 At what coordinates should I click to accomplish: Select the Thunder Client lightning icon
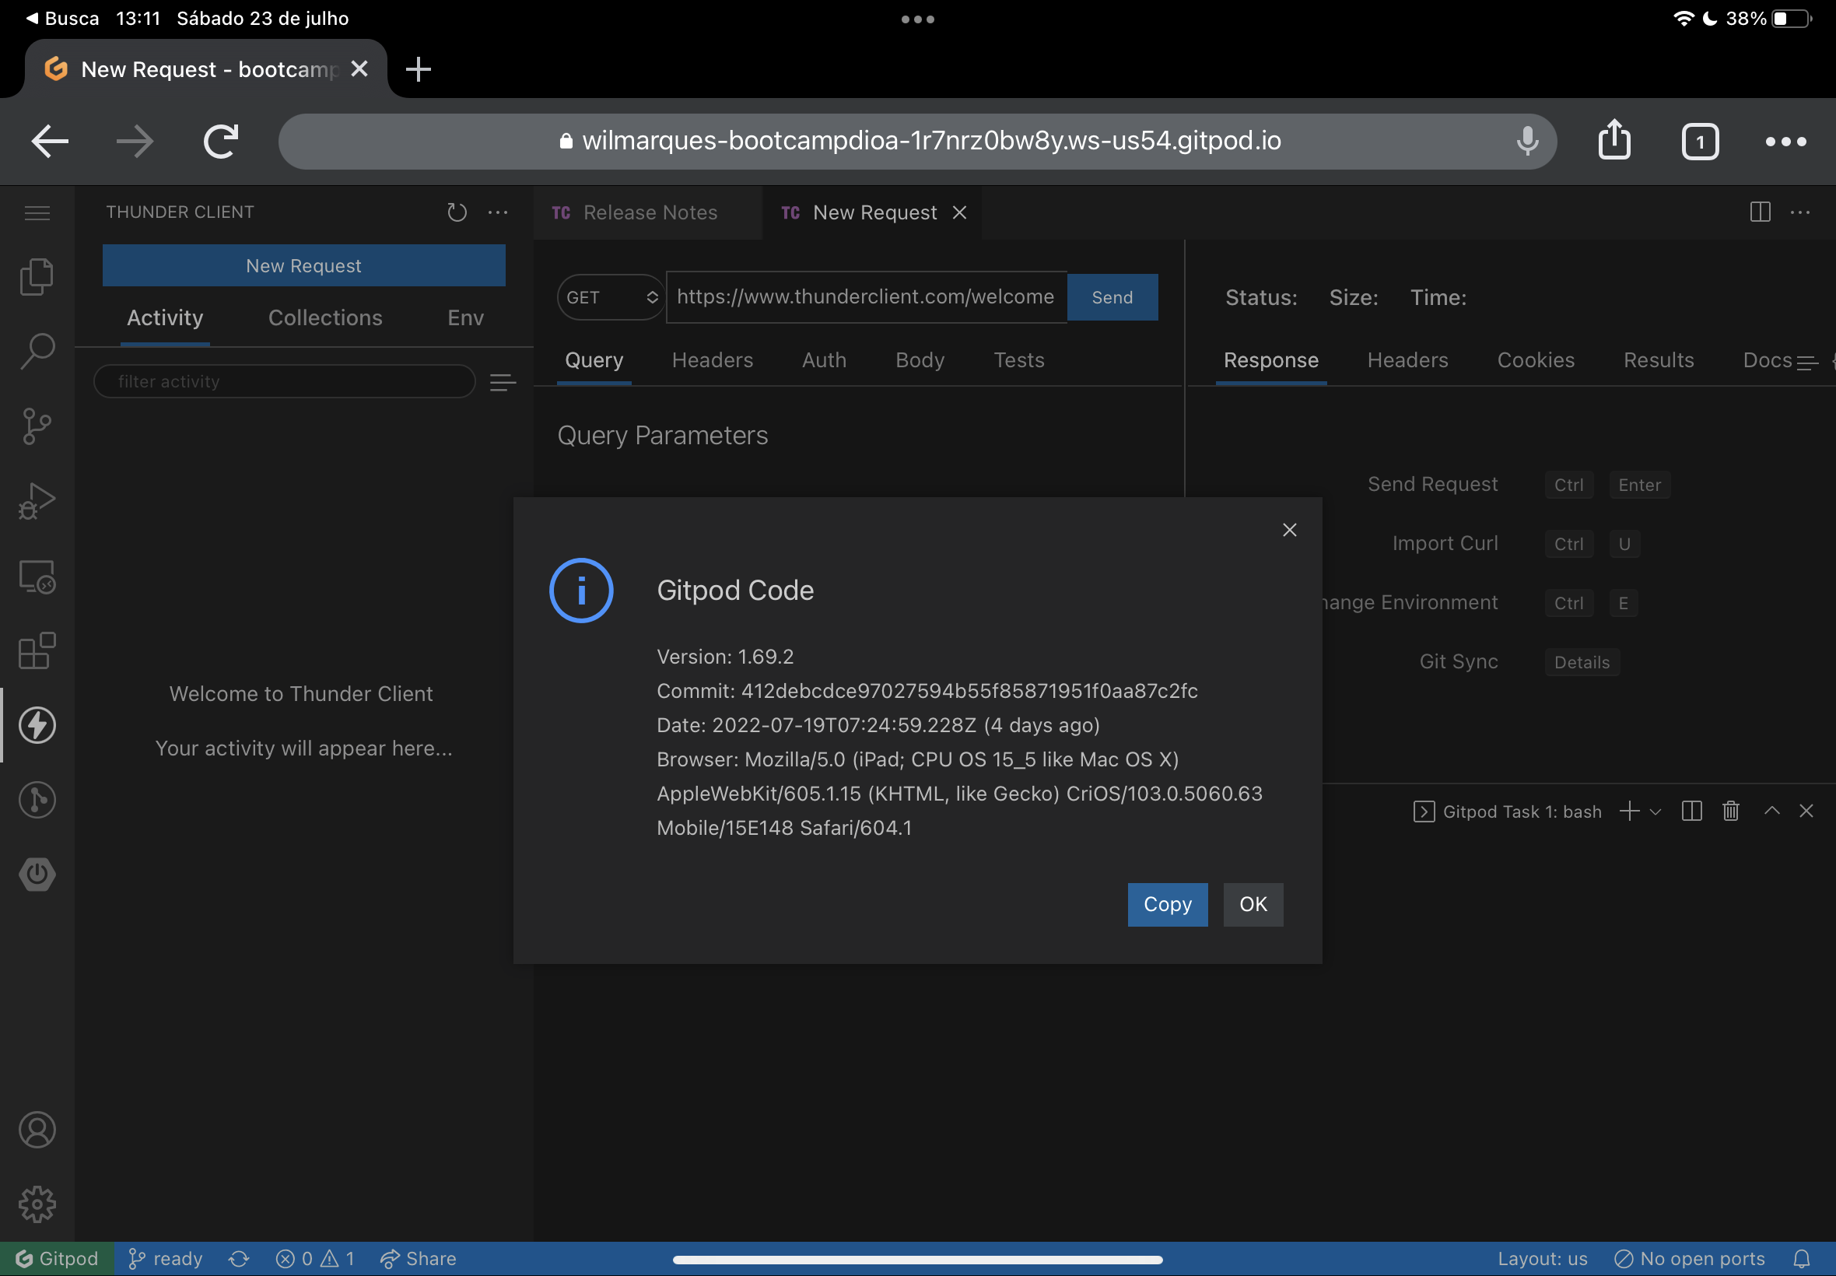[37, 725]
